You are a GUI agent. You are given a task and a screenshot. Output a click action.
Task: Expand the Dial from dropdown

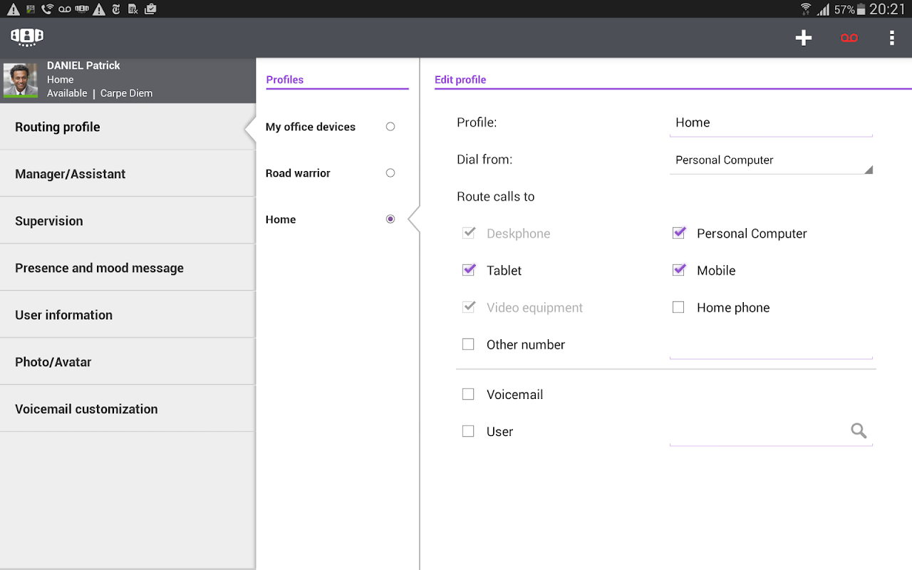click(771, 160)
